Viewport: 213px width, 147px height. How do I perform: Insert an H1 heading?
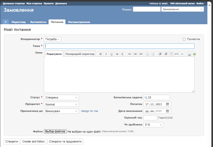click(129, 54)
